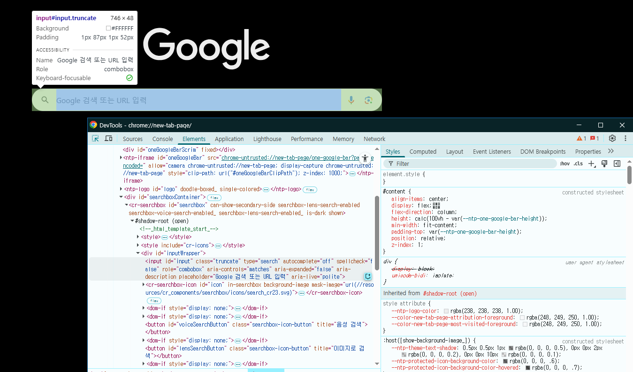Follow the #shadow-root (open) inherited link
633x372 pixels.
[x=450, y=293]
